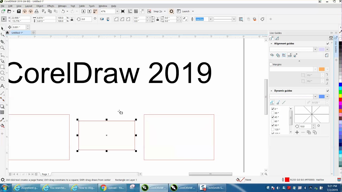The image size is (342, 192).
Task: Click the Alignment guides color swatch
Action: click(322, 49)
